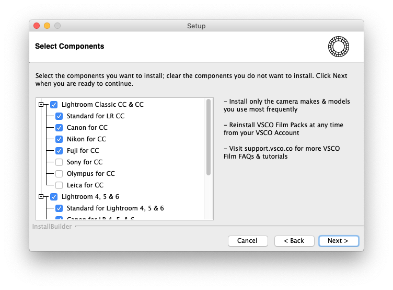Click the components list scrollbar

[x=209, y=137]
